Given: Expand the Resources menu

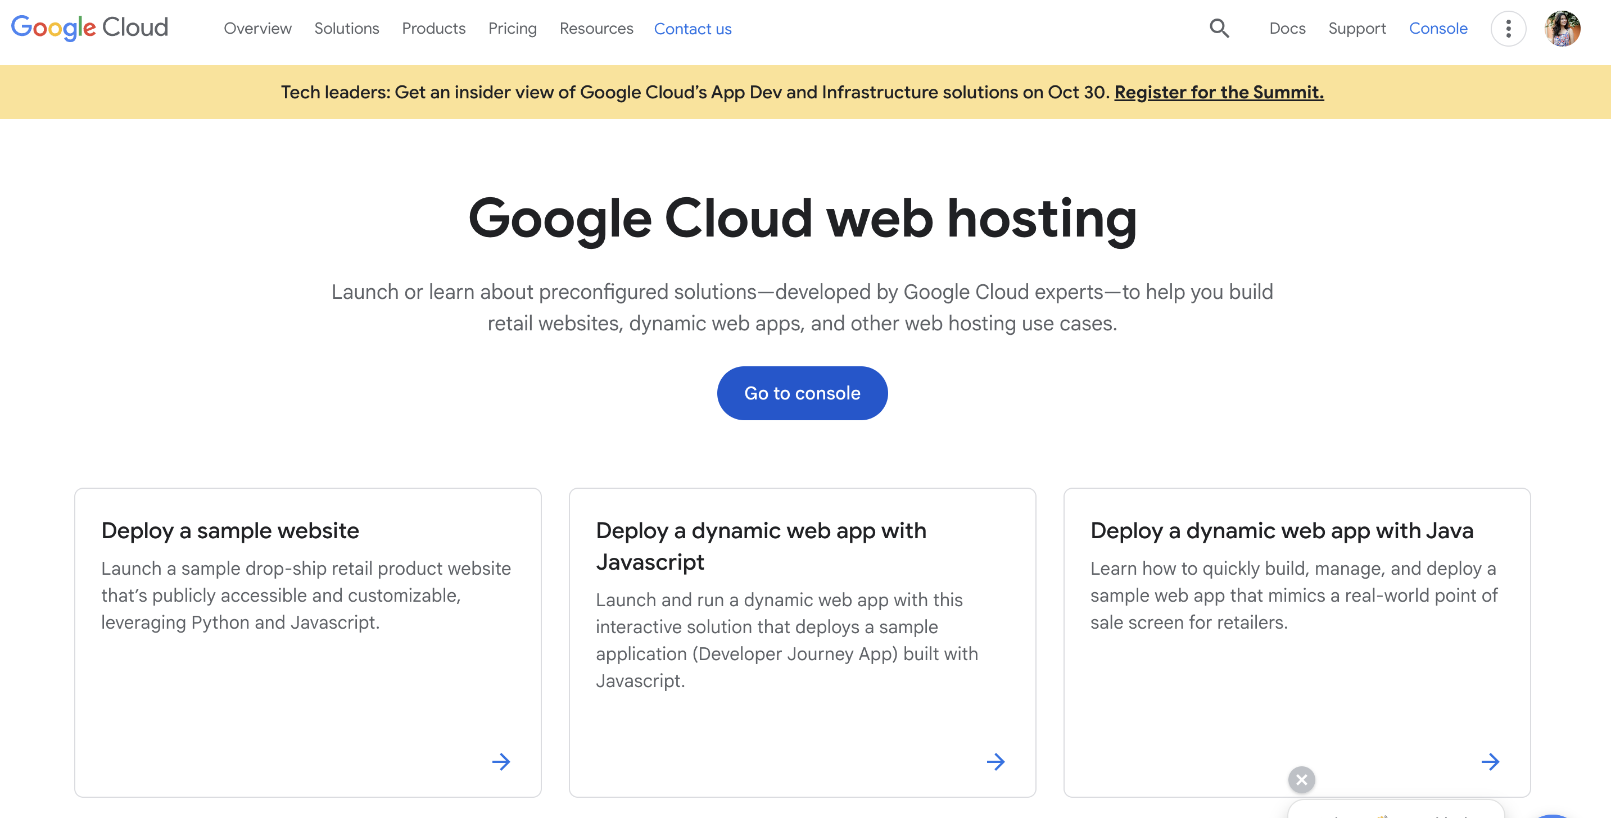Looking at the screenshot, I should [596, 28].
